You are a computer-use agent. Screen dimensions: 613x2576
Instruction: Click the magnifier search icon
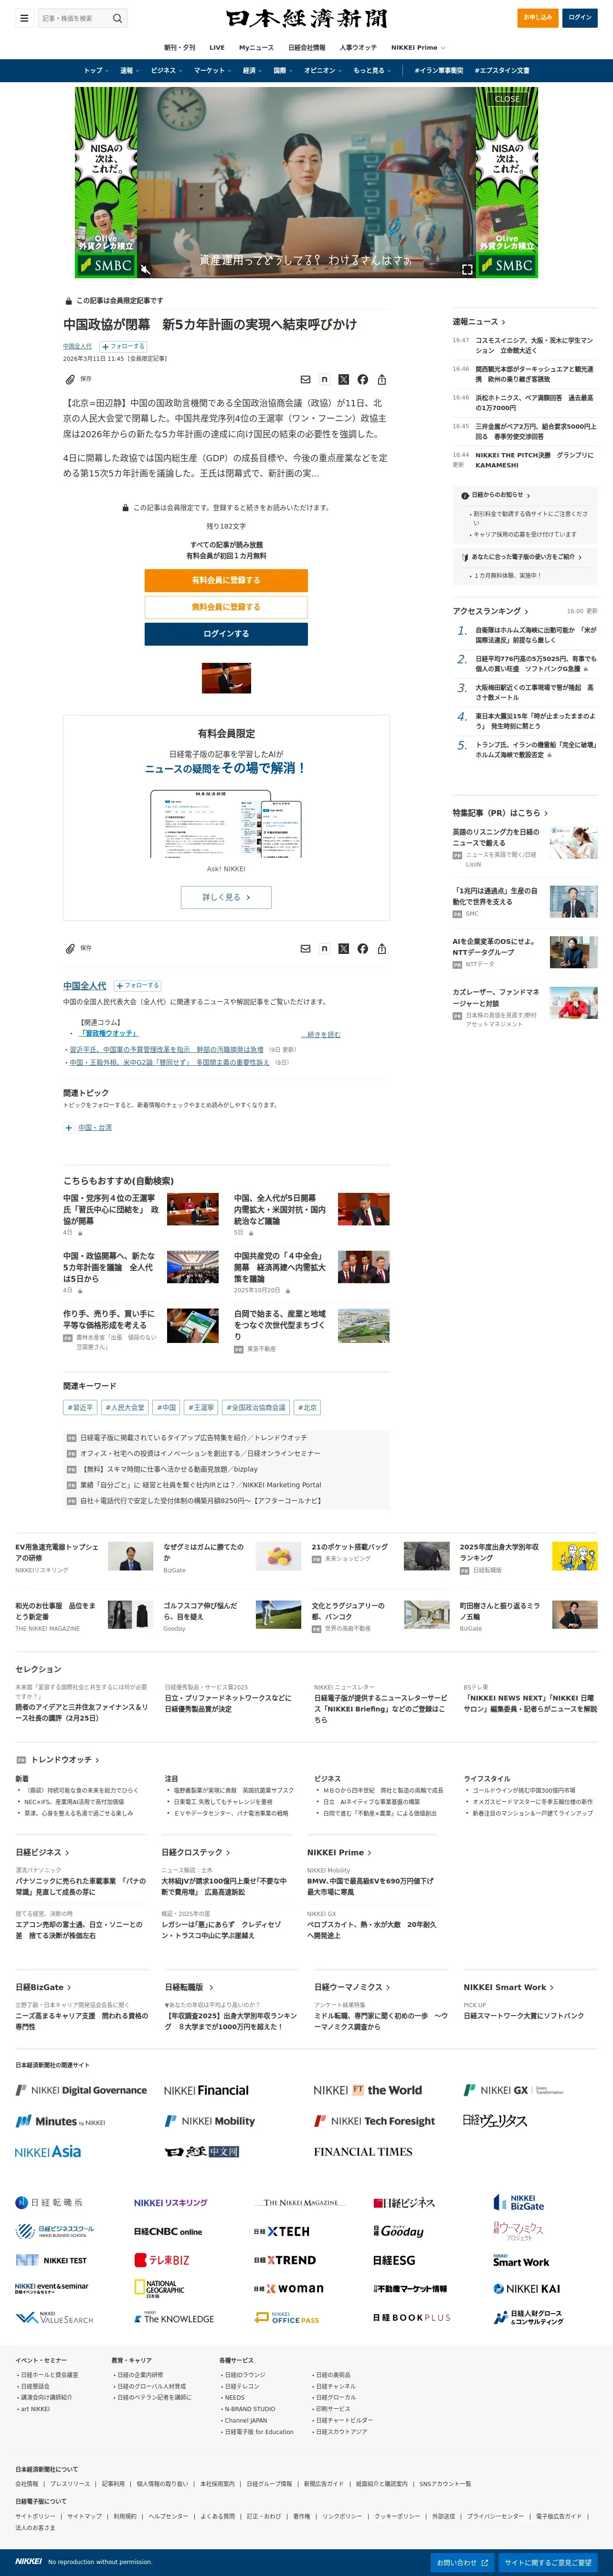tap(117, 18)
